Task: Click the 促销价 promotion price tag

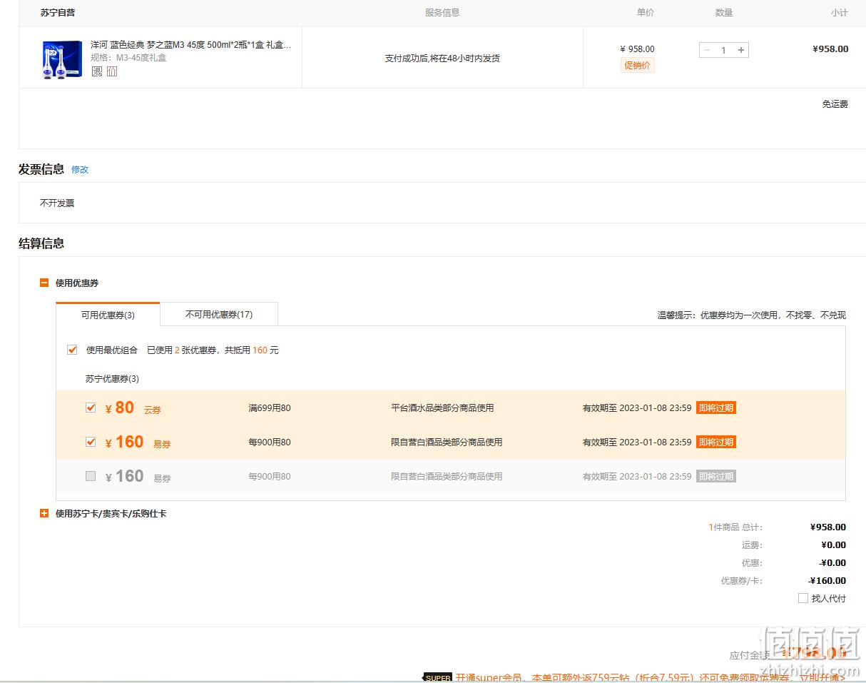Action: click(x=638, y=65)
